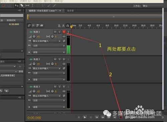Disarm Track 1 red record R button
The width and height of the screenshot is (167, 122).
pos(64,32)
